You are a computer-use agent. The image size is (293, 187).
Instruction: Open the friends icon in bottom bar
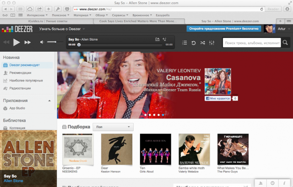point(260,183)
